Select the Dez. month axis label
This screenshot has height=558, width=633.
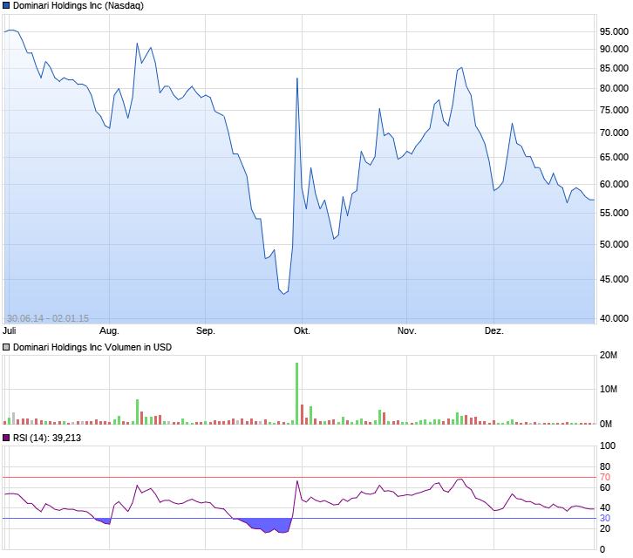point(494,330)
